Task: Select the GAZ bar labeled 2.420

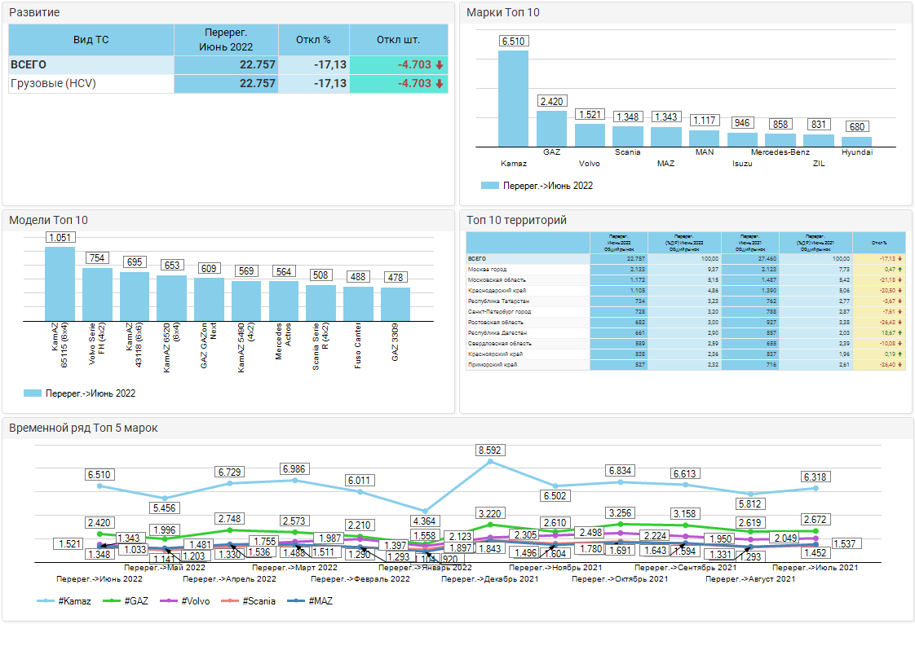Action: tap(551, 128)
